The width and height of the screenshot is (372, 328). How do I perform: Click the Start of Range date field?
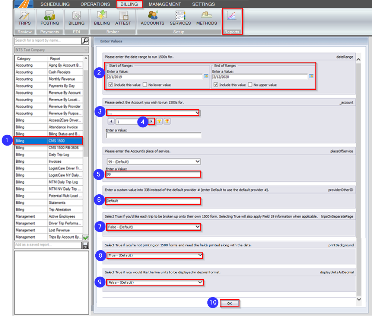coord(155,77)
